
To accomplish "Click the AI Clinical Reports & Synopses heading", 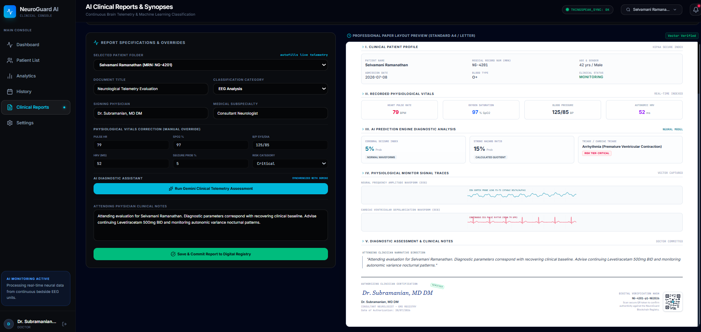I will click(x=129, y=7).
